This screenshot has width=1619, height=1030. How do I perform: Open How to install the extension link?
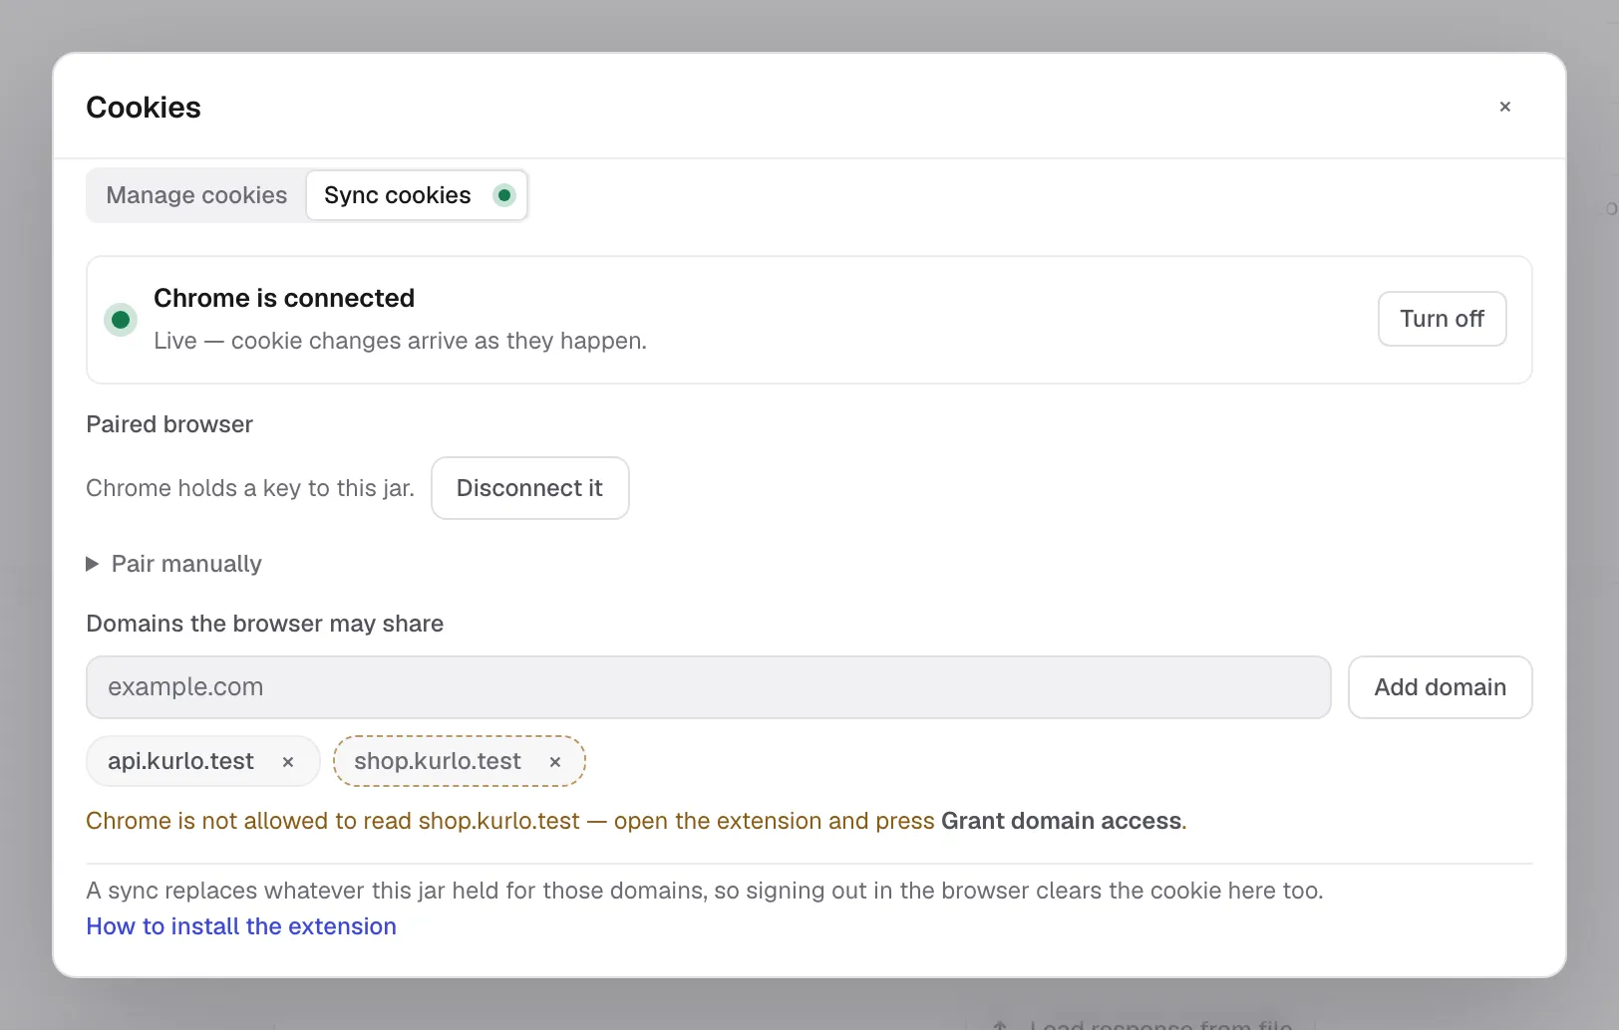(241, 926)
